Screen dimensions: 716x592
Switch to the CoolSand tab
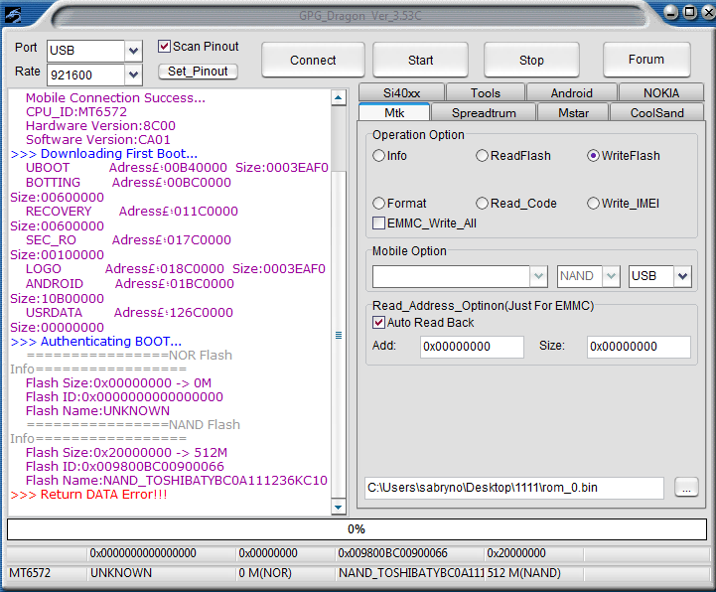coord(656,113)
